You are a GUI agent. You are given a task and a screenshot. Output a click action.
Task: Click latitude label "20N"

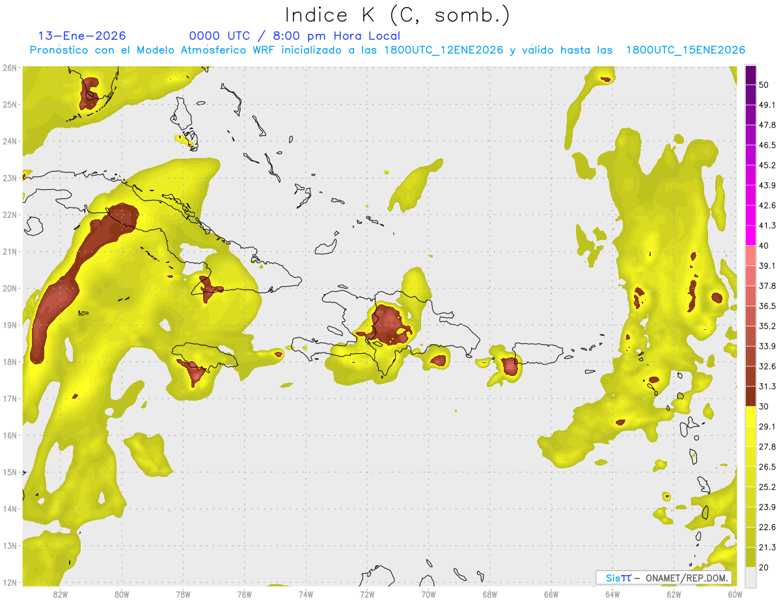click(10, 288)
